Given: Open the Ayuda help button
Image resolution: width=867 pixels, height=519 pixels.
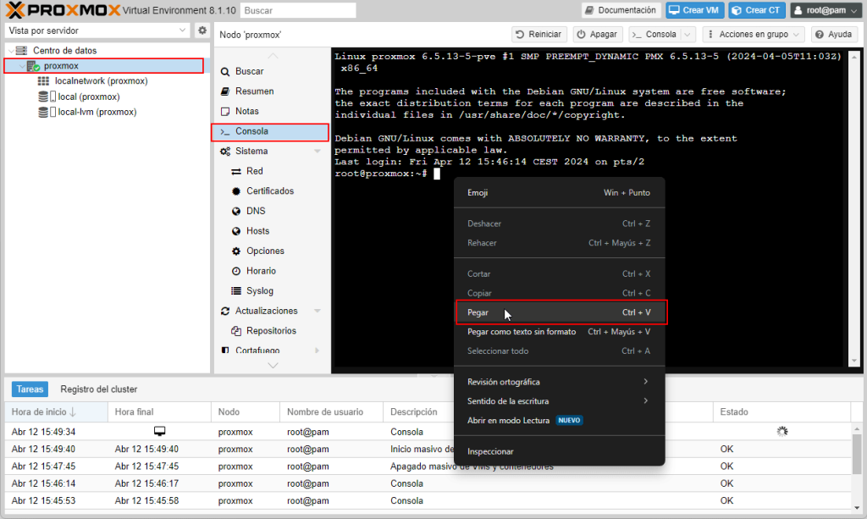Looking at the screenshot, I should [834, 34].
